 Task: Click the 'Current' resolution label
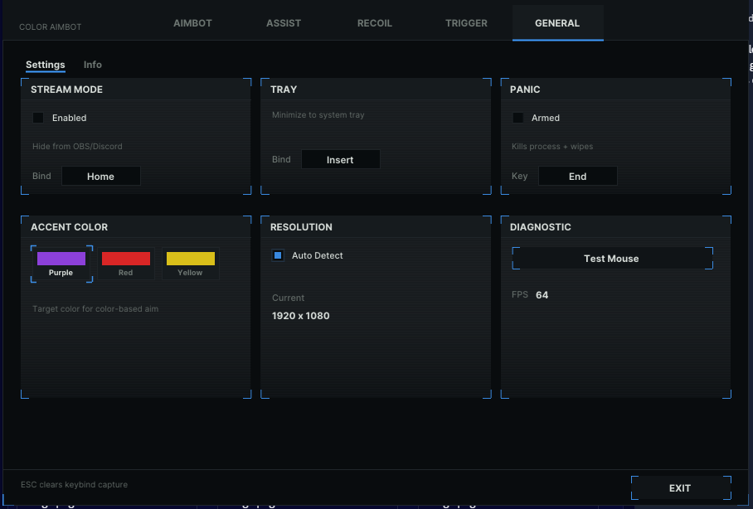tap(288, 298)
